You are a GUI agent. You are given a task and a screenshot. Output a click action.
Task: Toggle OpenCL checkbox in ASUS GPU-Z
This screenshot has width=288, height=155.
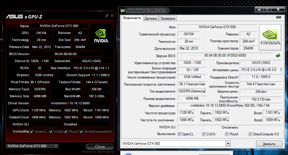[x=32, y=132]
